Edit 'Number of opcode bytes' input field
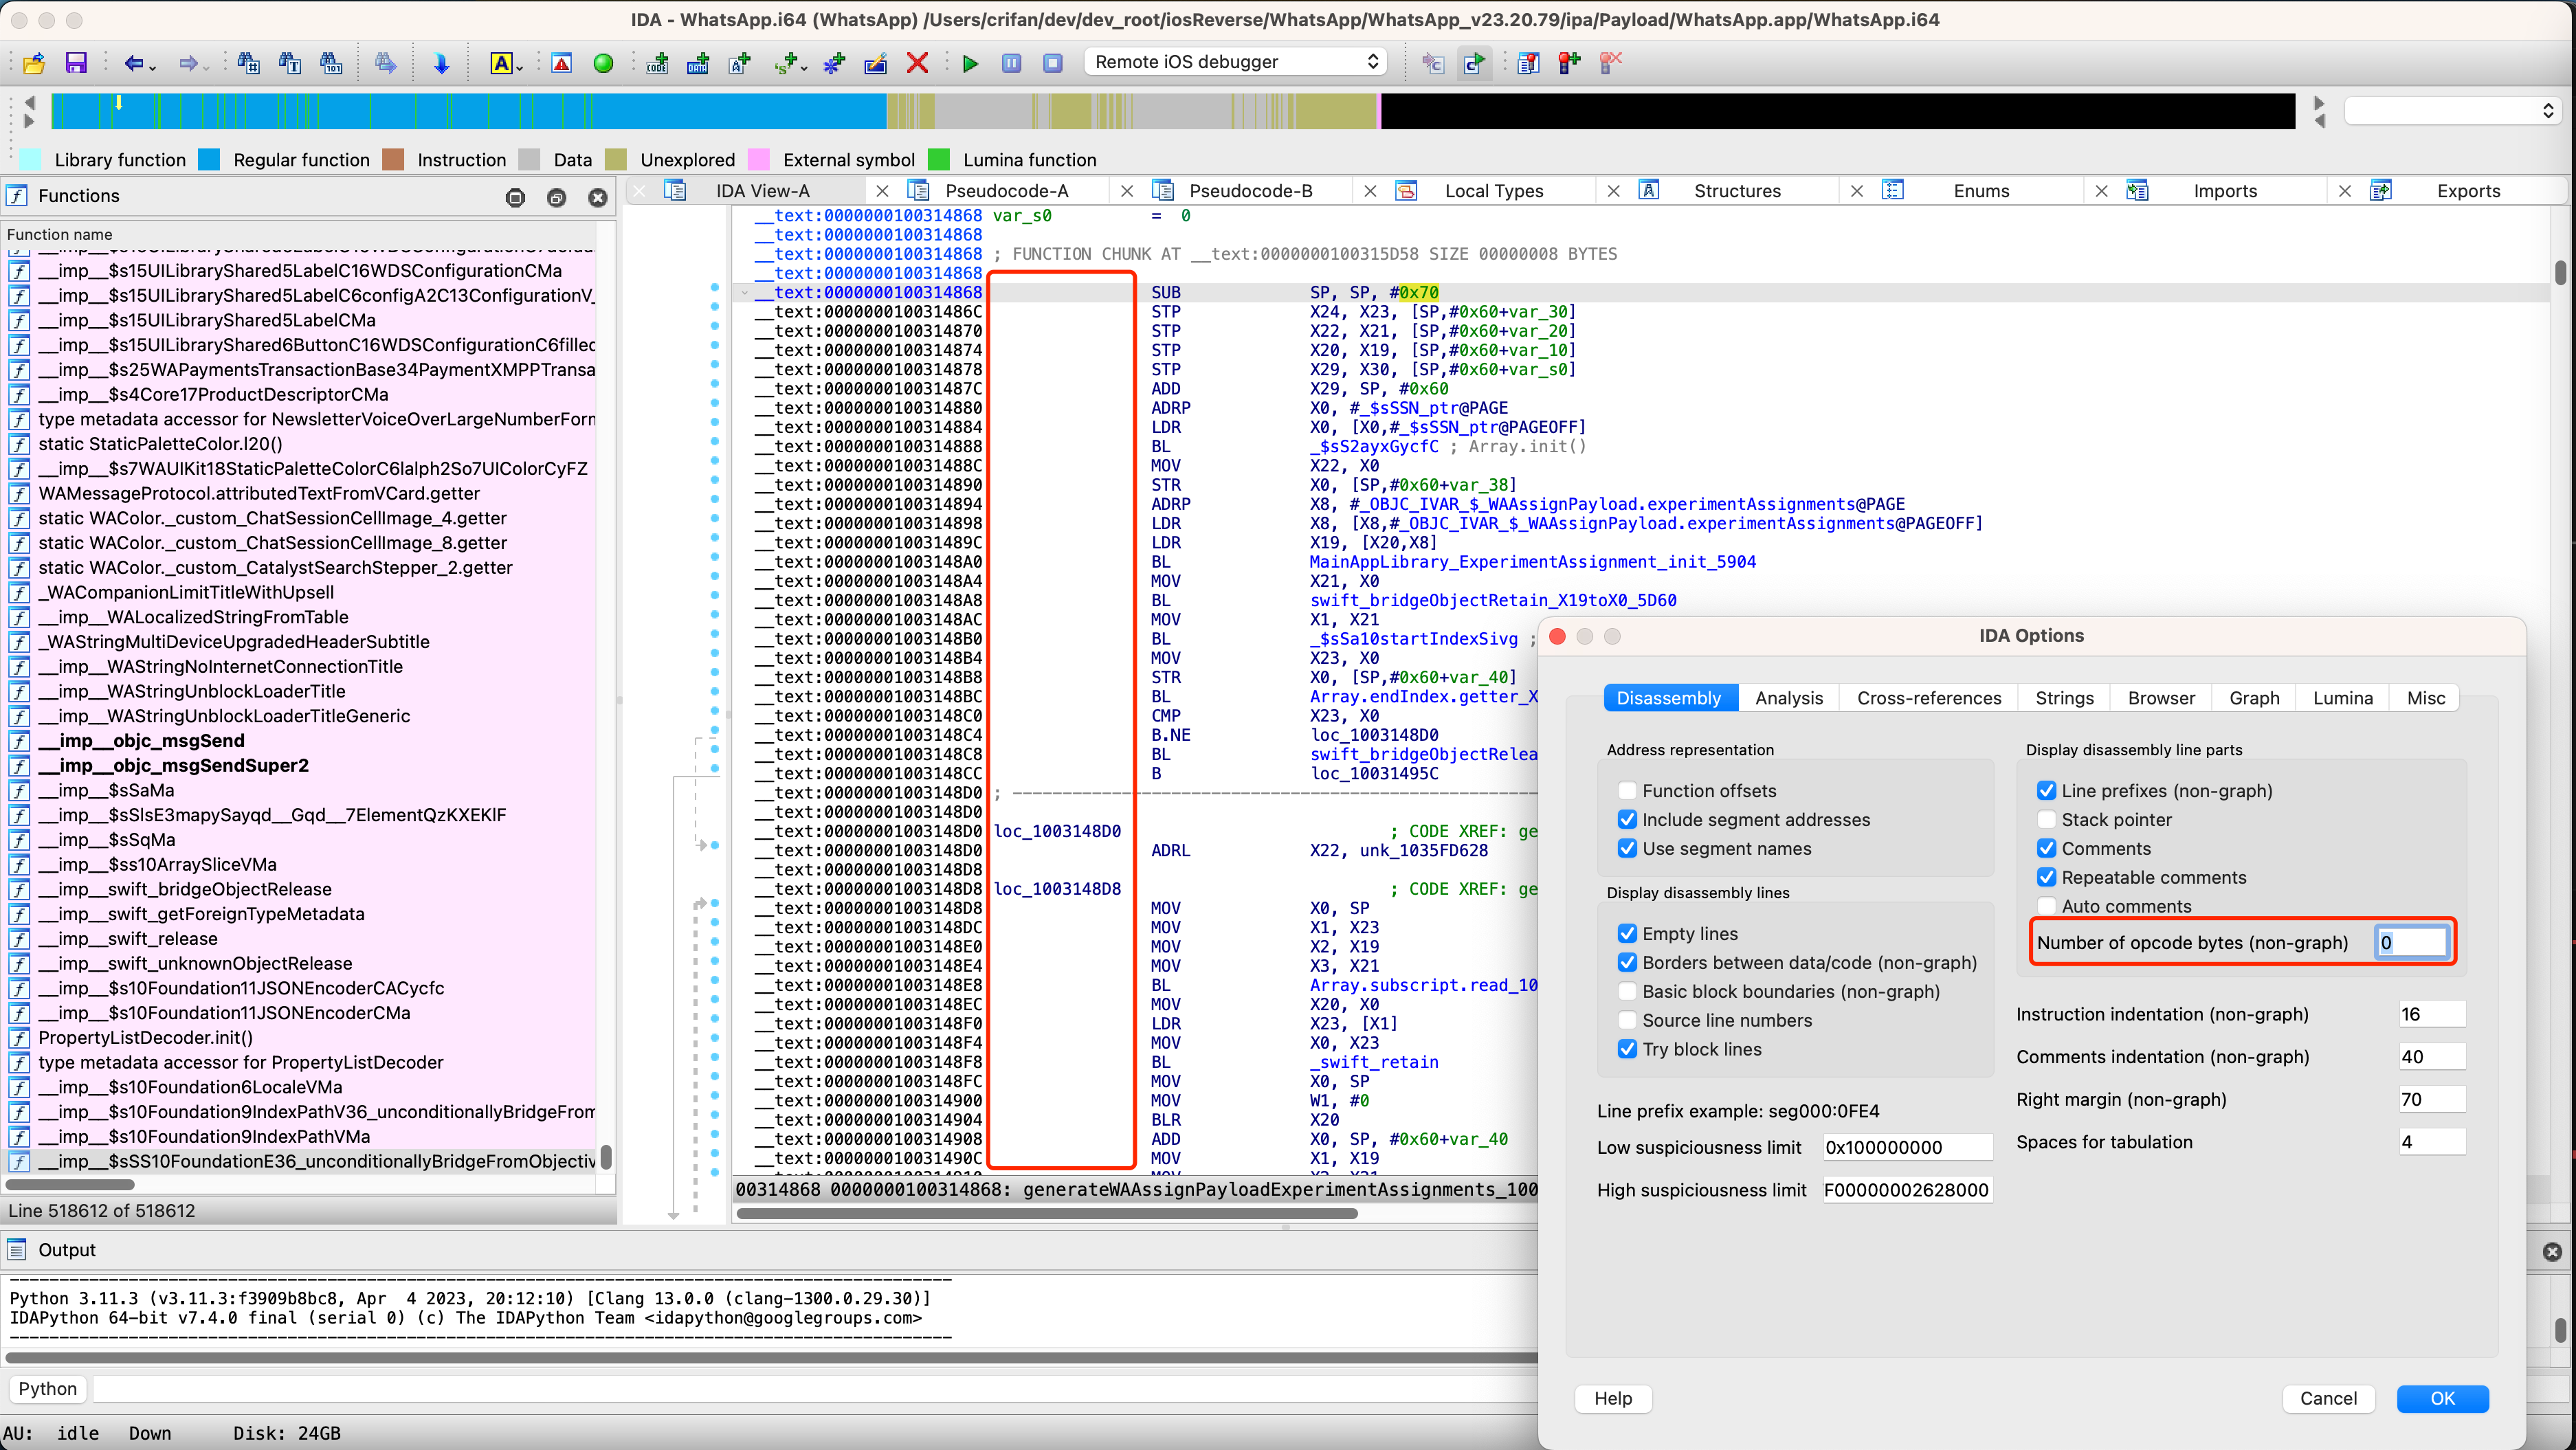Image resolution: width=2576 pixels, height=1450 pixels. [2410, 941]
